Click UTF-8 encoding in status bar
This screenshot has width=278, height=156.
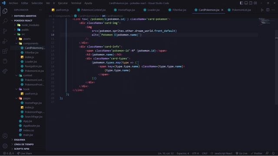[x=195, y=153]
